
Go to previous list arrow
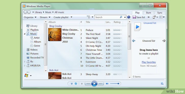tap(134, 41)
